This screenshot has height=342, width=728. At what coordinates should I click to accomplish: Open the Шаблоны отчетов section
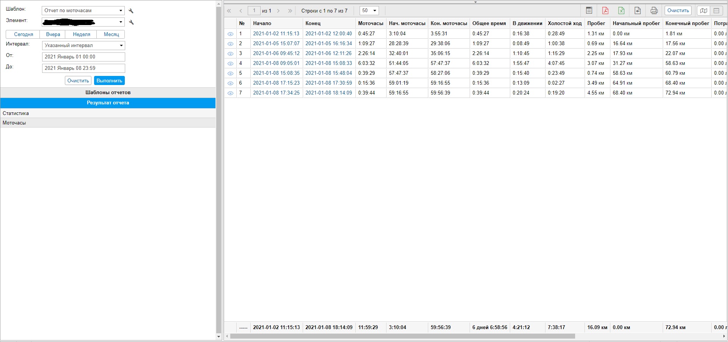click(108, 92)
